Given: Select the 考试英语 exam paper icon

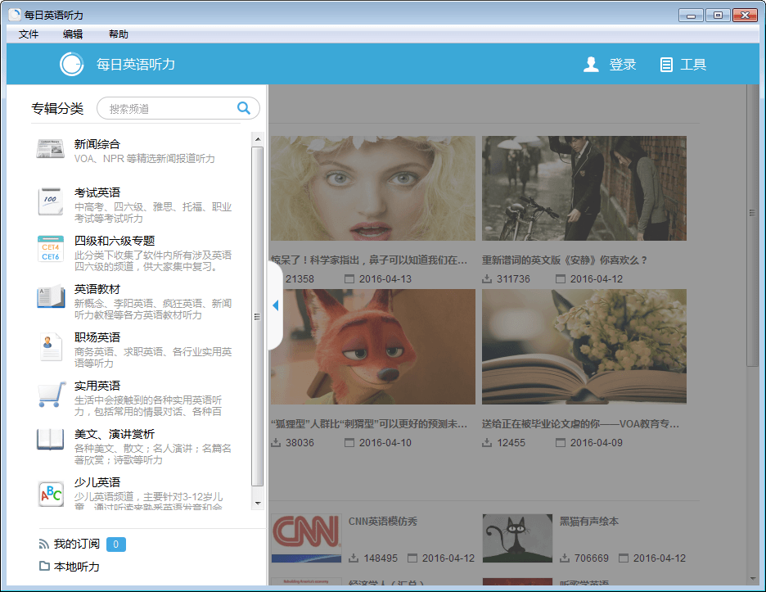Looking at the screenshot, I should (50, 201).
